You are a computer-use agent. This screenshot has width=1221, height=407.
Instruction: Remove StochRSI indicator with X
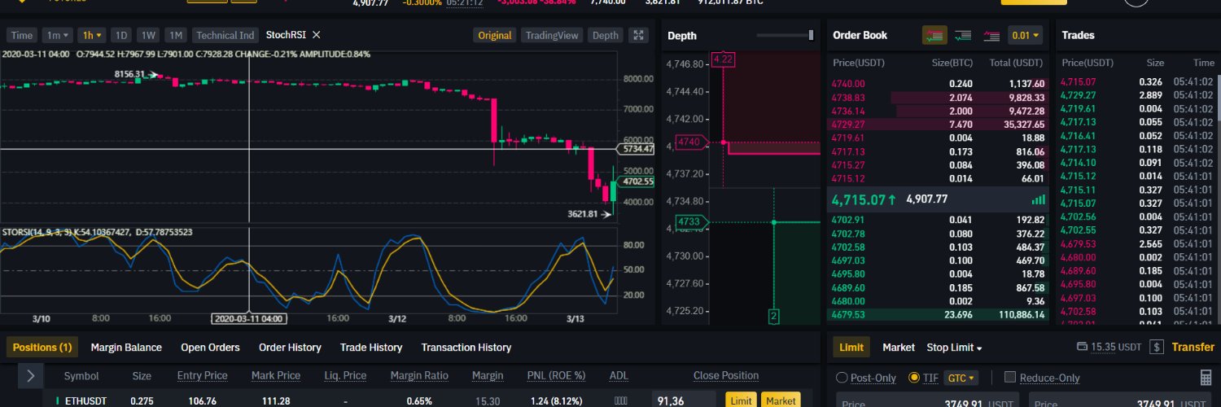point(317,35)
